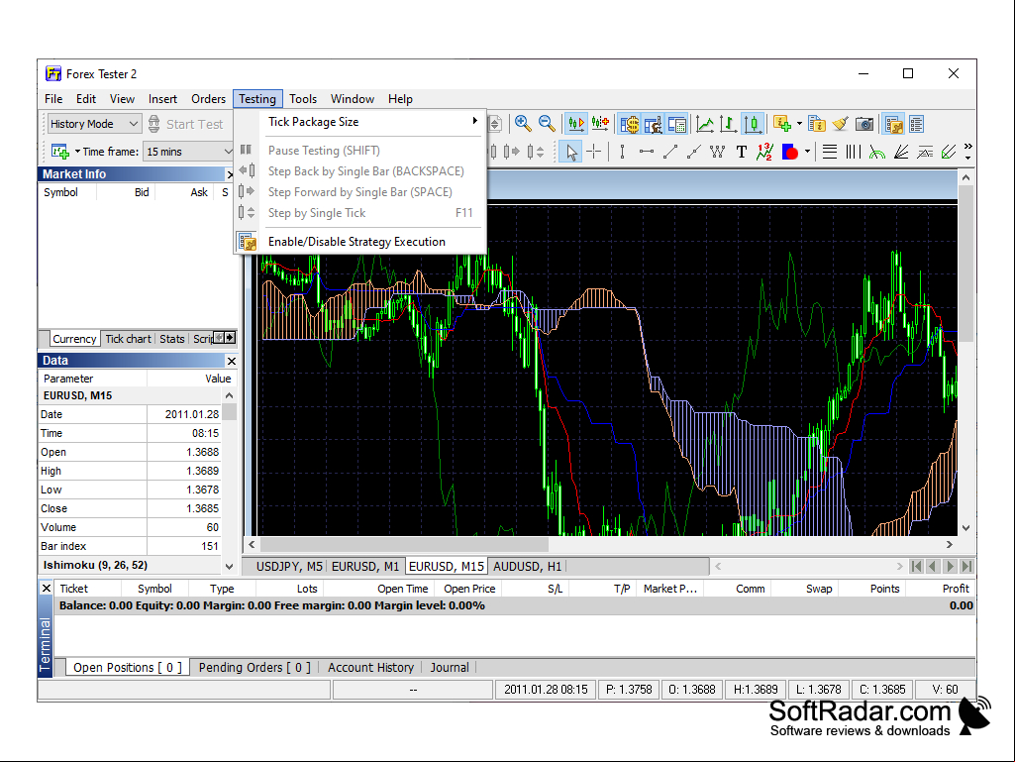Toggle strategy execution toolbar icon
This screenshot has height=762, width=1015.
[894, 124]
